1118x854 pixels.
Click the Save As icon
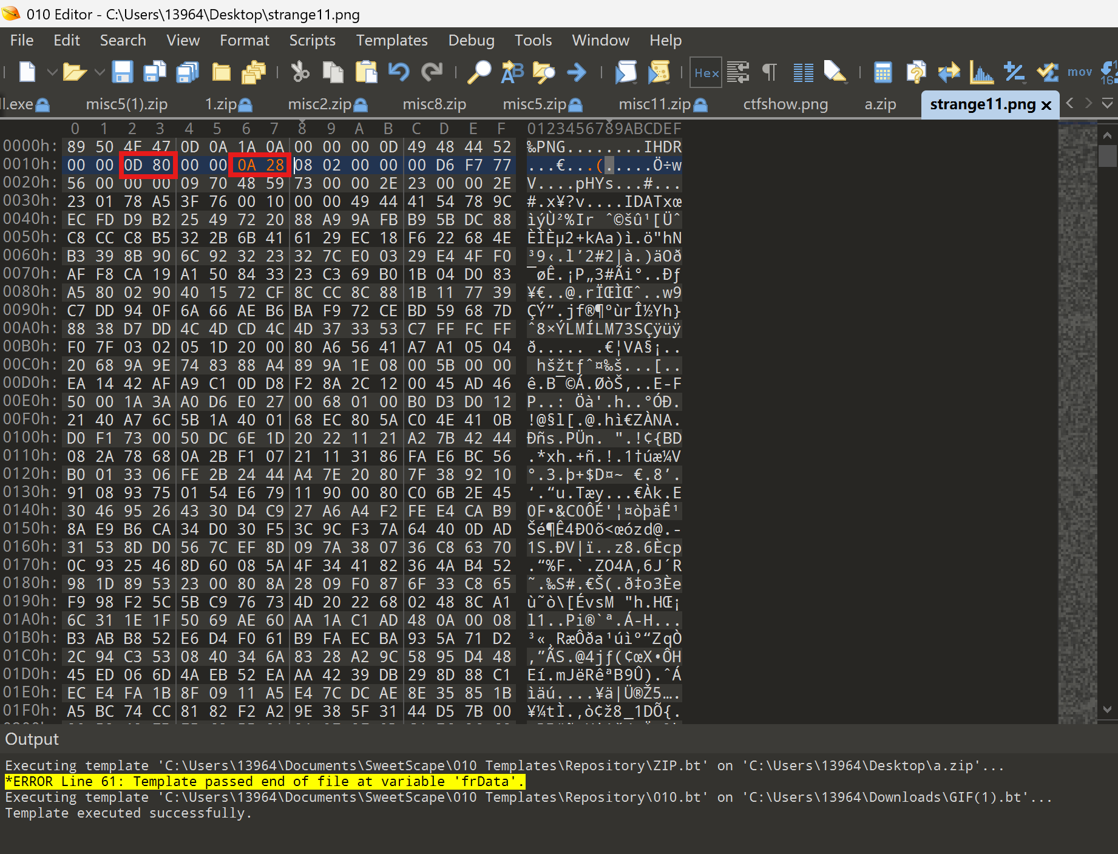coord(155,72)
